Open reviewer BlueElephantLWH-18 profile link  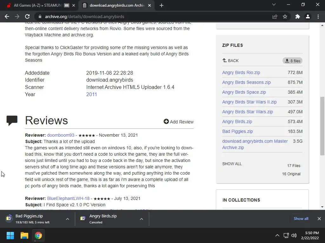pos(68,198)
